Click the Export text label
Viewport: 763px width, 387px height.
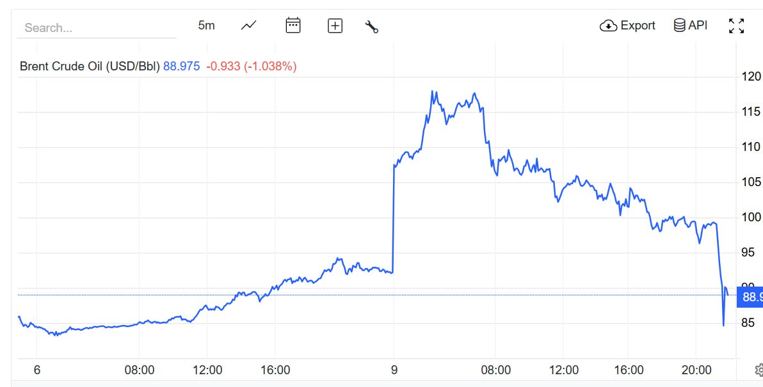(638, 26)
